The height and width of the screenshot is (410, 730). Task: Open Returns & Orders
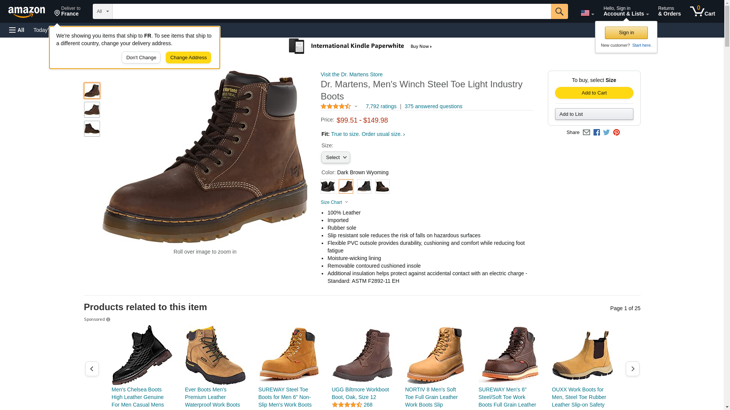669,11
